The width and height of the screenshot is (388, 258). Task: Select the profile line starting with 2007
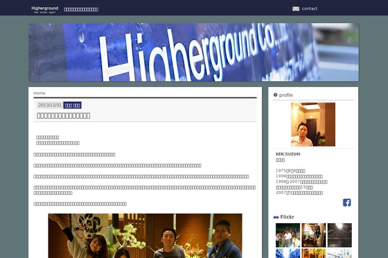tap(299, 193)
